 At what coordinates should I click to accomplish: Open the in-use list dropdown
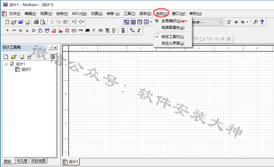pyautogui.click(x=221, y=22)
